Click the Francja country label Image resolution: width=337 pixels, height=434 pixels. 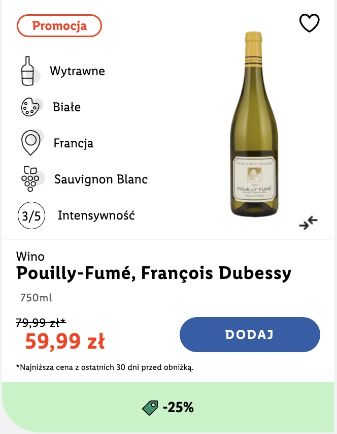[x=74, y=143]
